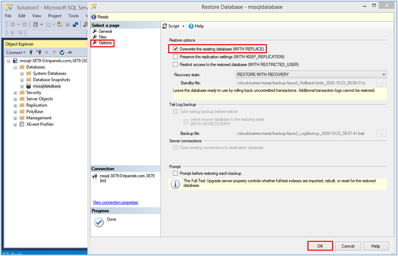This screenshot has height=256, width=398.
Task: Click the Connect plug icon in Object Explorer
Action: [31, 53]
